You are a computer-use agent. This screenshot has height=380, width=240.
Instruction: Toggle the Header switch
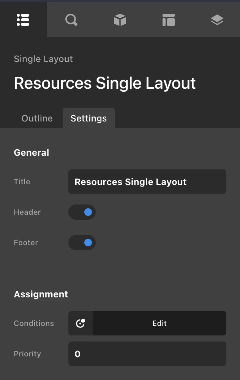pyautogui.click(x=82, y=212)
